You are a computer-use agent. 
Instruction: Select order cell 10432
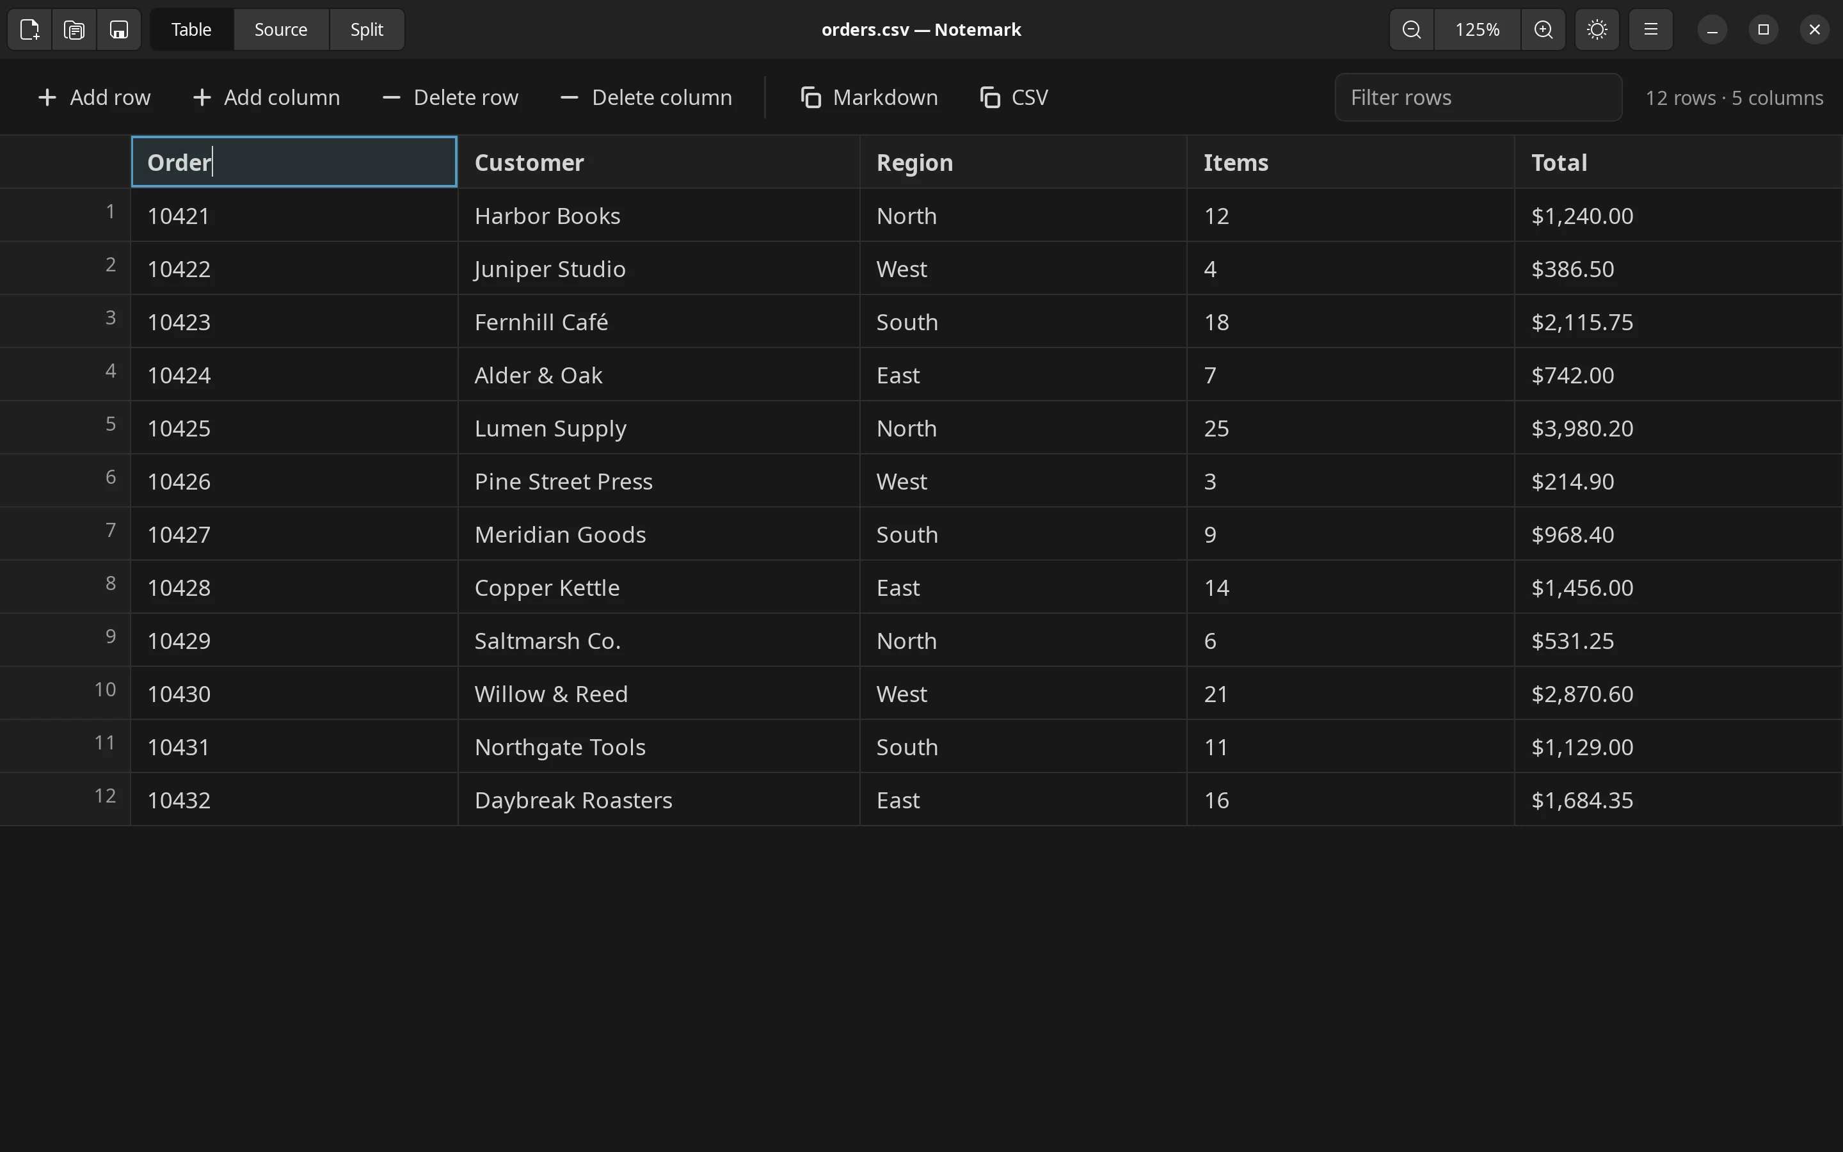pos(294,800)
